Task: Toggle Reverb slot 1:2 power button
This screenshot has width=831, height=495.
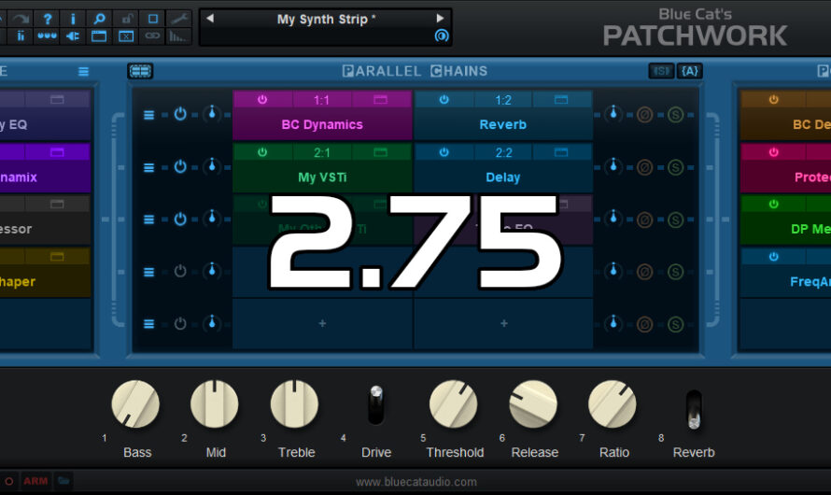Action: (444, 100)
